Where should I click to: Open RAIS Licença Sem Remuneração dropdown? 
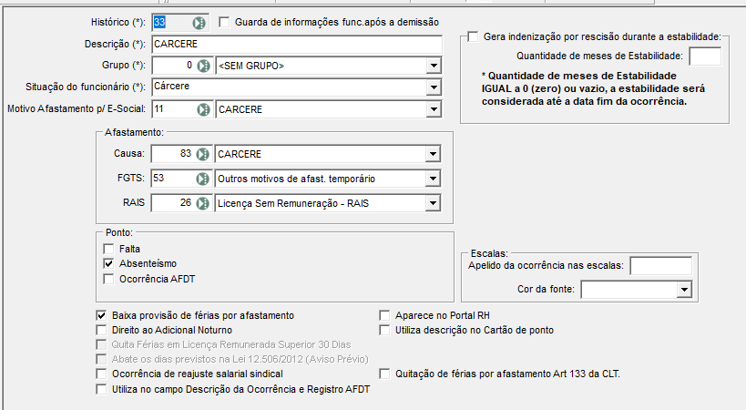[x=433, y=203]
